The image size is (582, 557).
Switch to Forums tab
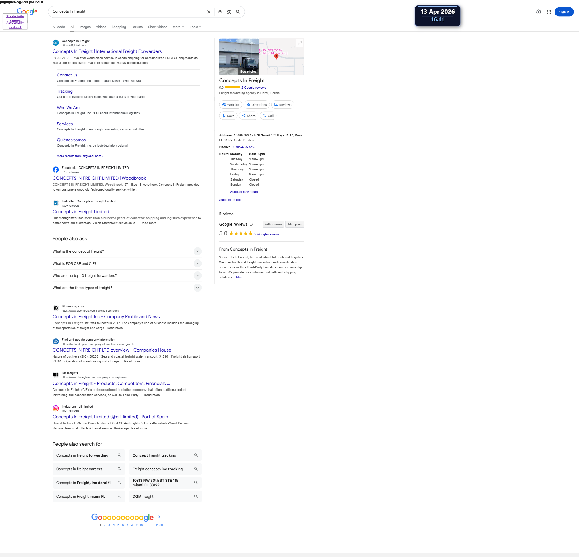(x=137, y=27)
